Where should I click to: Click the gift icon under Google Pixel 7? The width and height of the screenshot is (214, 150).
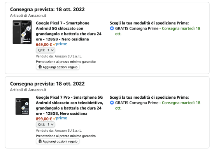[x=40, y=67]
